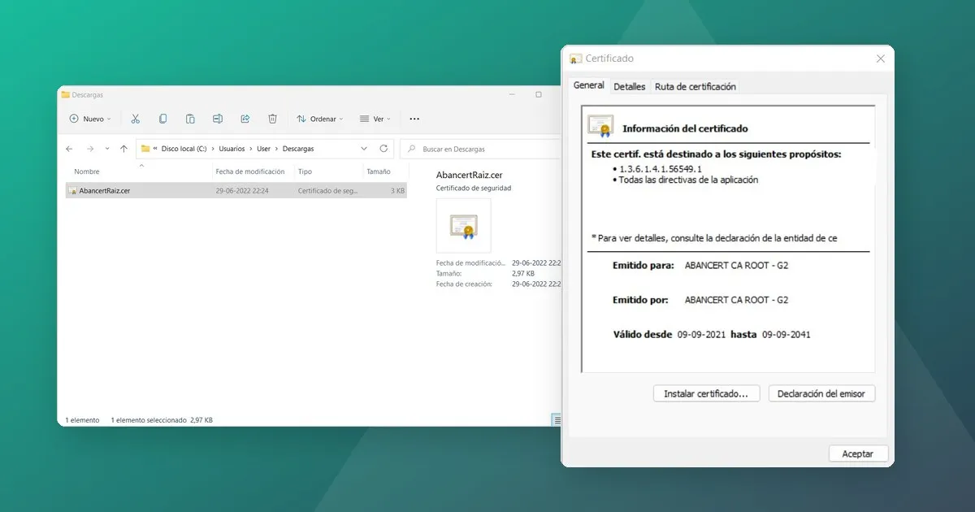Screen dimensions: 975x512
Task: Click the Declaración del emisor button
Action: [821, 393]
